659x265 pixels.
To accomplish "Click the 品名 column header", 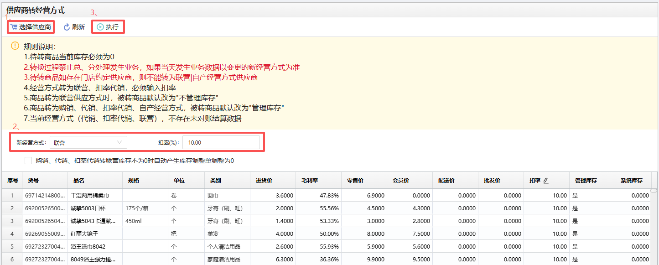I will 78,181.
